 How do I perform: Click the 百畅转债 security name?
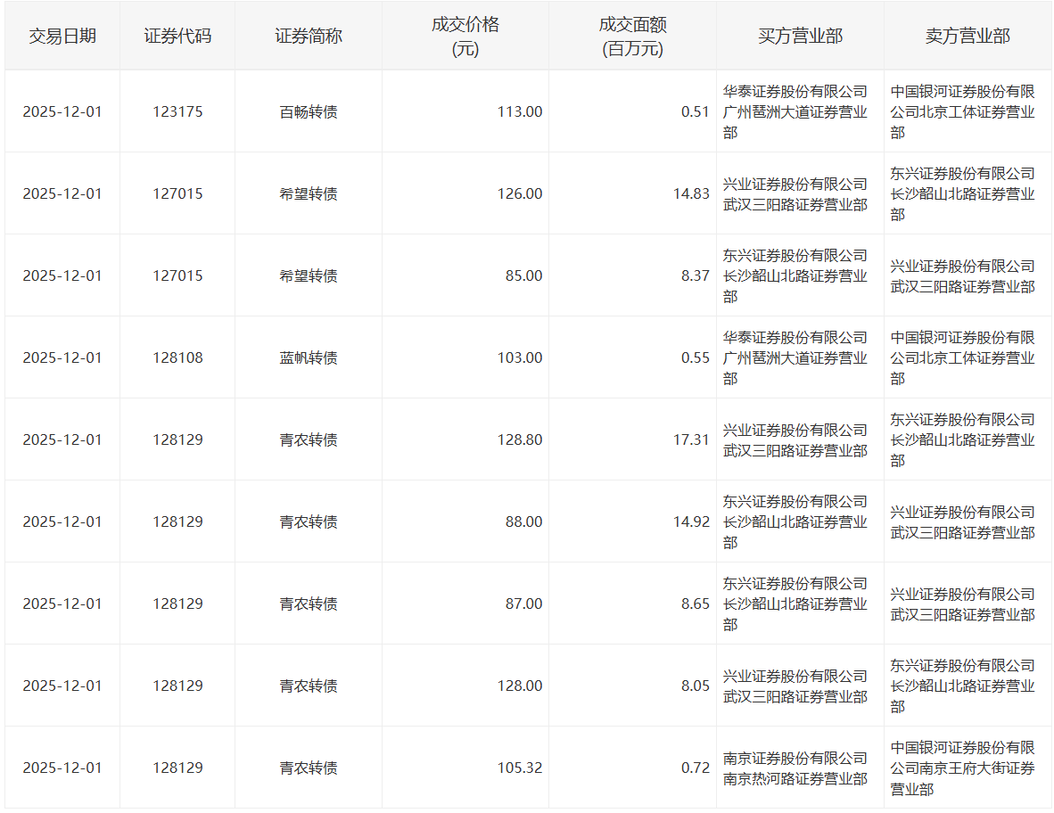pyautogui.click(x=309, y=111)
